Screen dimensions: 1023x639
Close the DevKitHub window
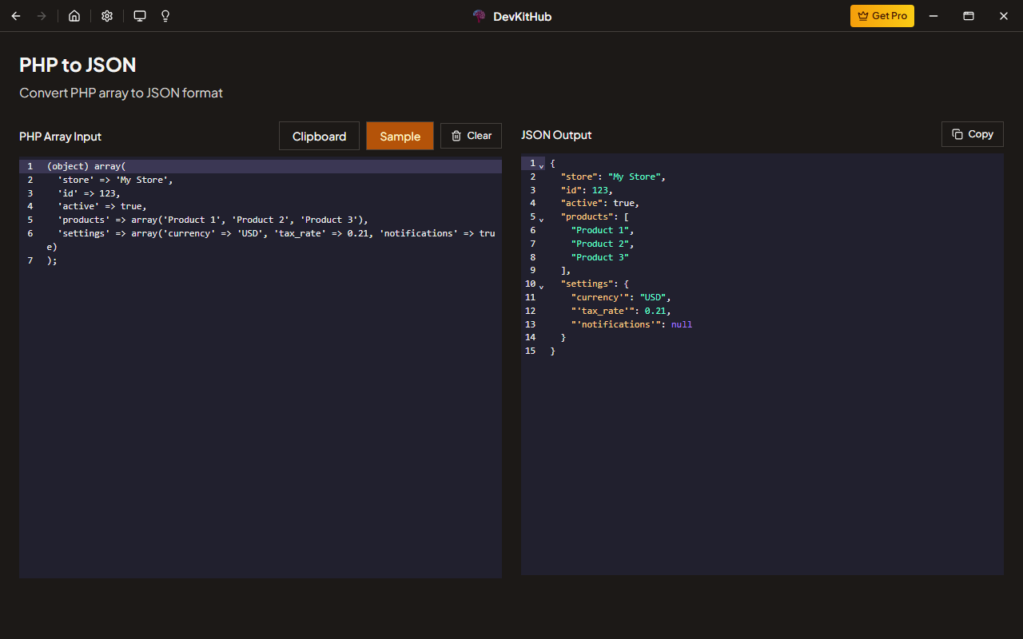1004,16
